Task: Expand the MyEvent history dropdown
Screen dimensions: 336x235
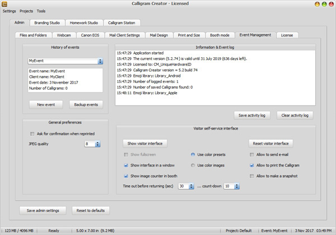Action: point(100,61)
